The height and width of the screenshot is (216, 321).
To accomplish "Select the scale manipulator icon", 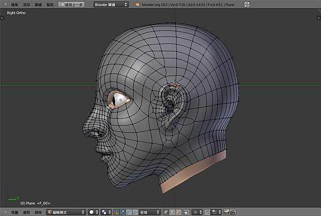I will coord(134,212).
